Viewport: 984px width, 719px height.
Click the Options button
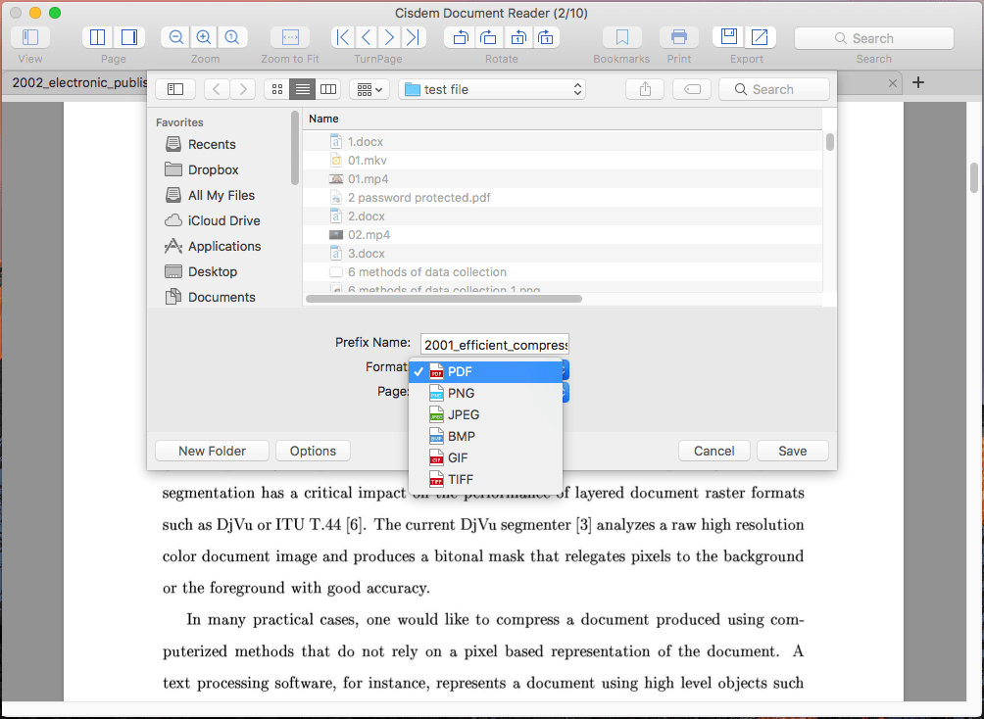[x=314, y=451]
